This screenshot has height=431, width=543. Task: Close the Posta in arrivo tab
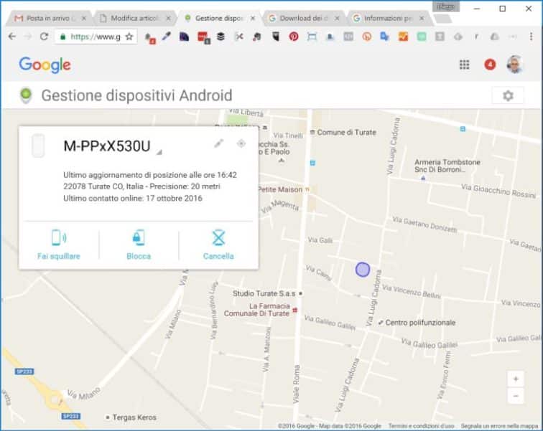click(84, 19)
